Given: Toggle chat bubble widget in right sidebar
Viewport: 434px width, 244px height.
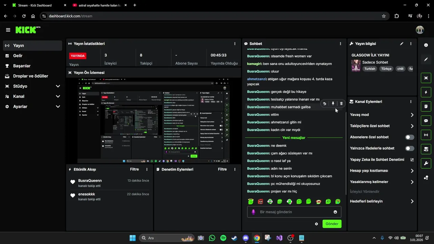Looking at the screenshot, I should [426, 121].
